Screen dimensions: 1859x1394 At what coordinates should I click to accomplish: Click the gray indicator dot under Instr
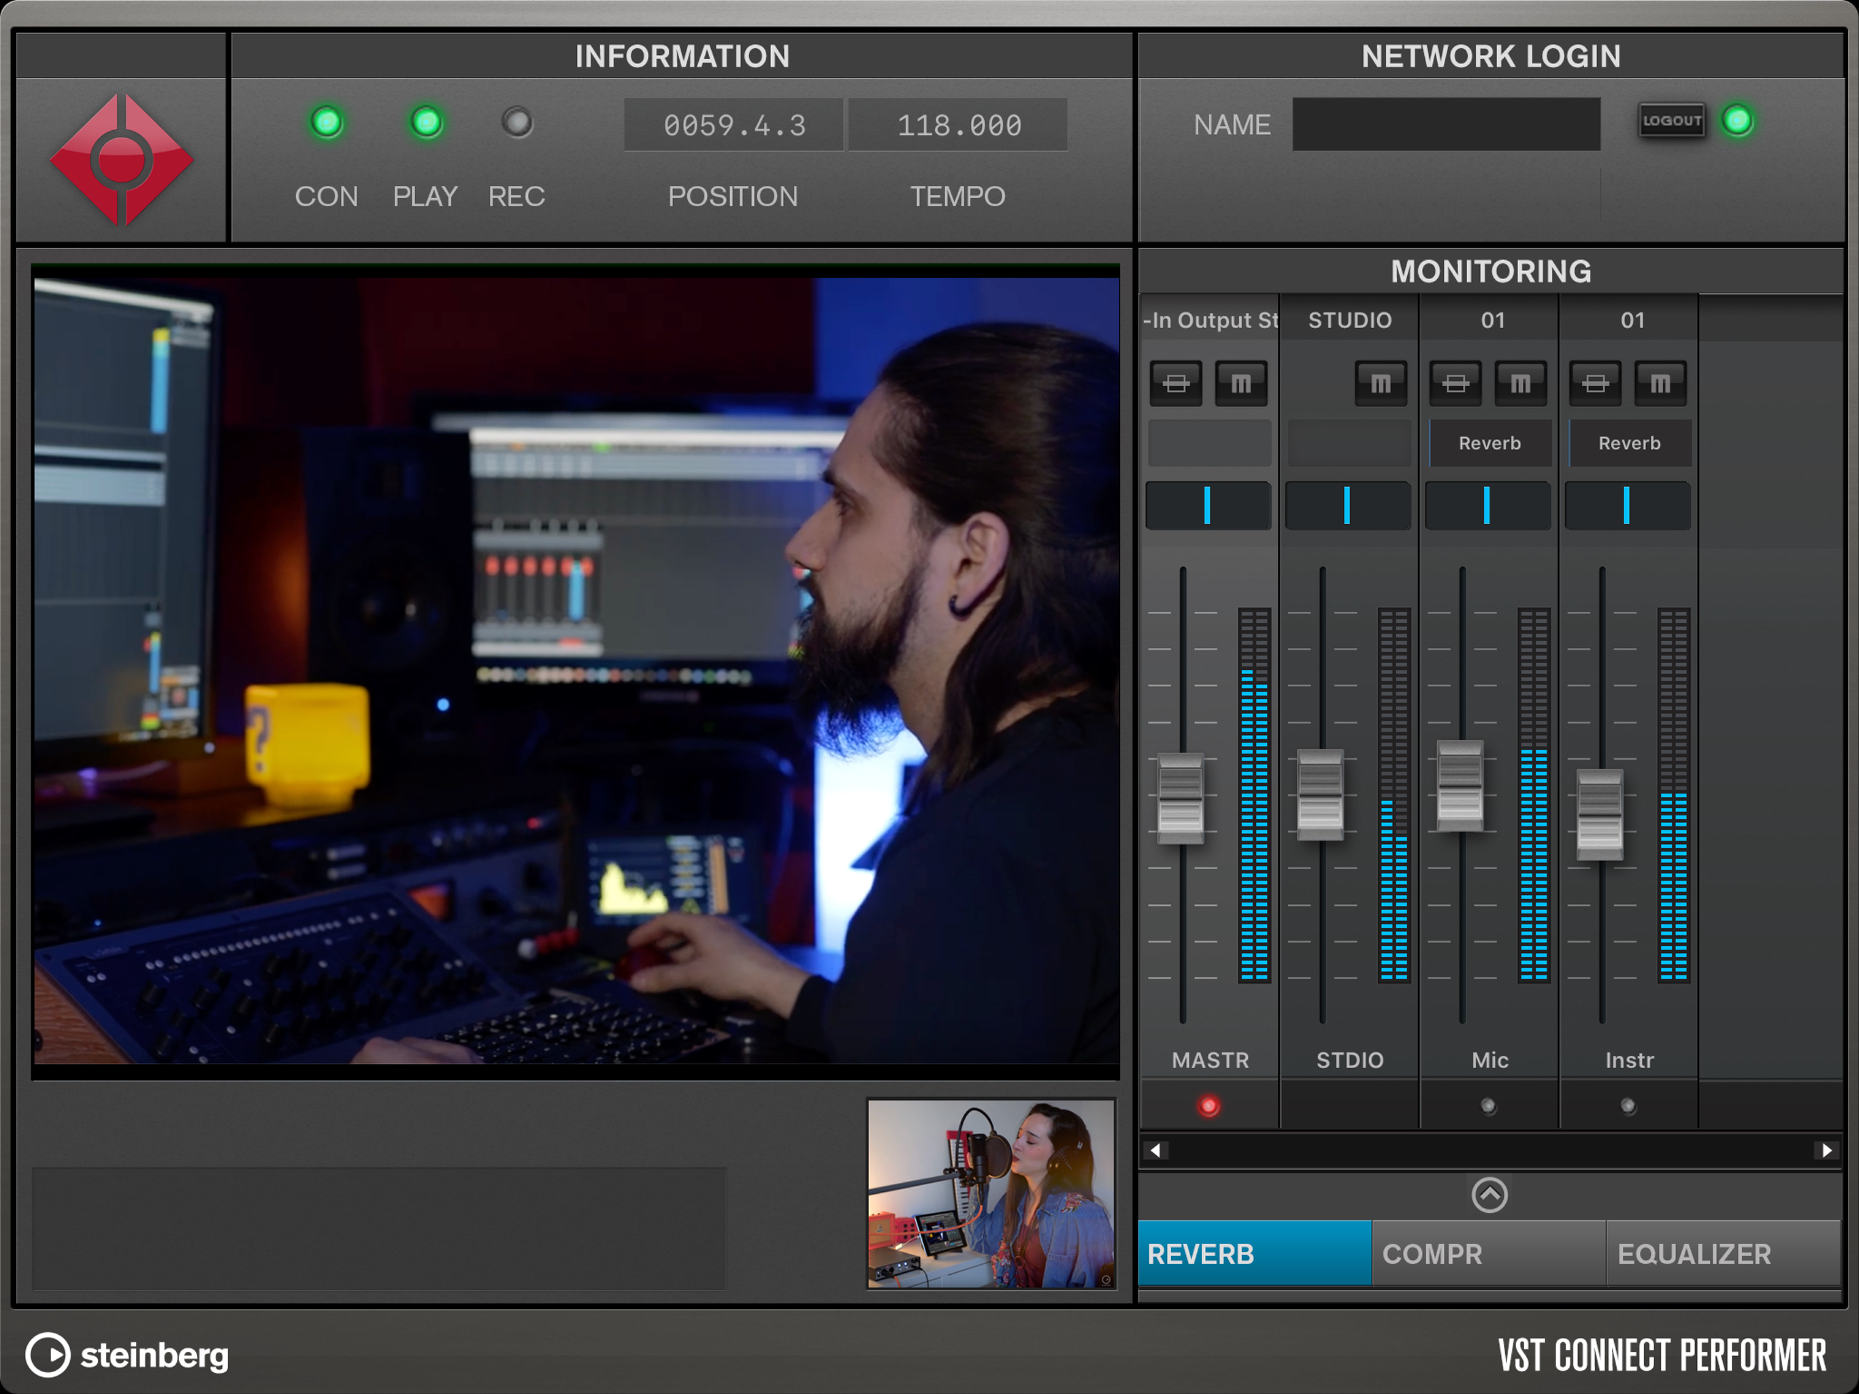click(1628, 1105)
